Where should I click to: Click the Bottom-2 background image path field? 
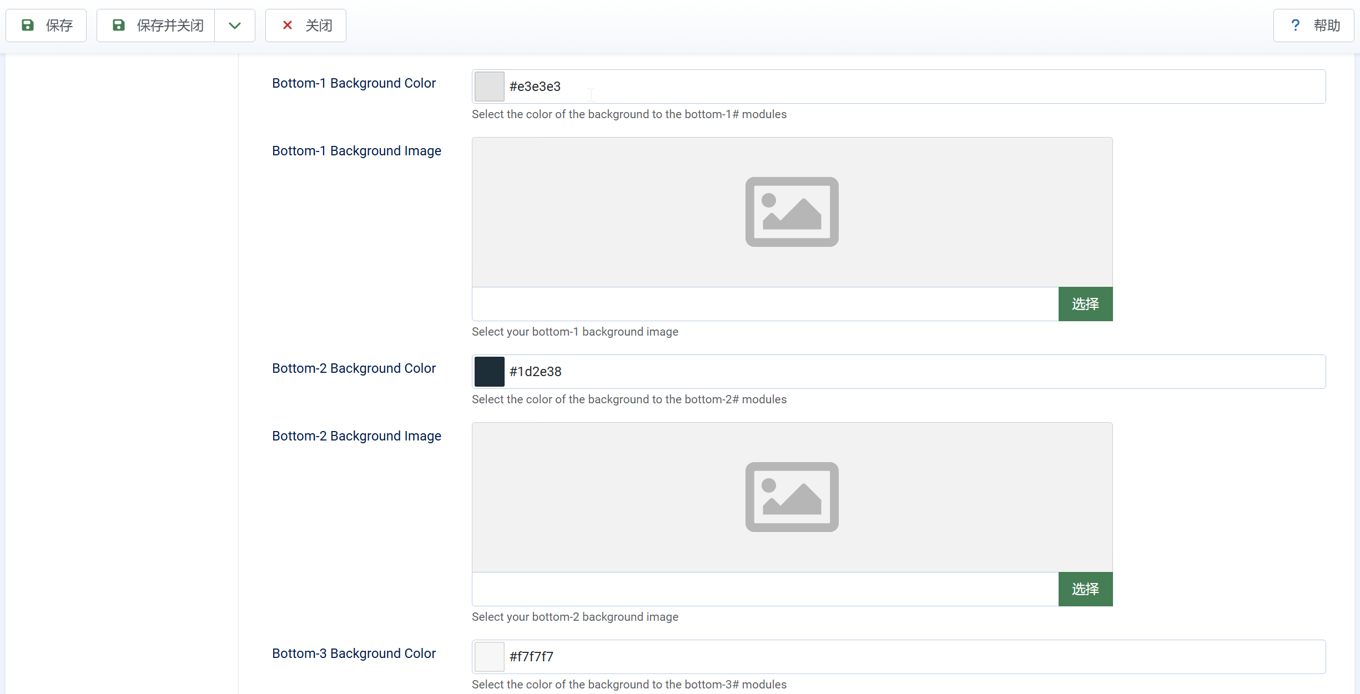point(765,589)
